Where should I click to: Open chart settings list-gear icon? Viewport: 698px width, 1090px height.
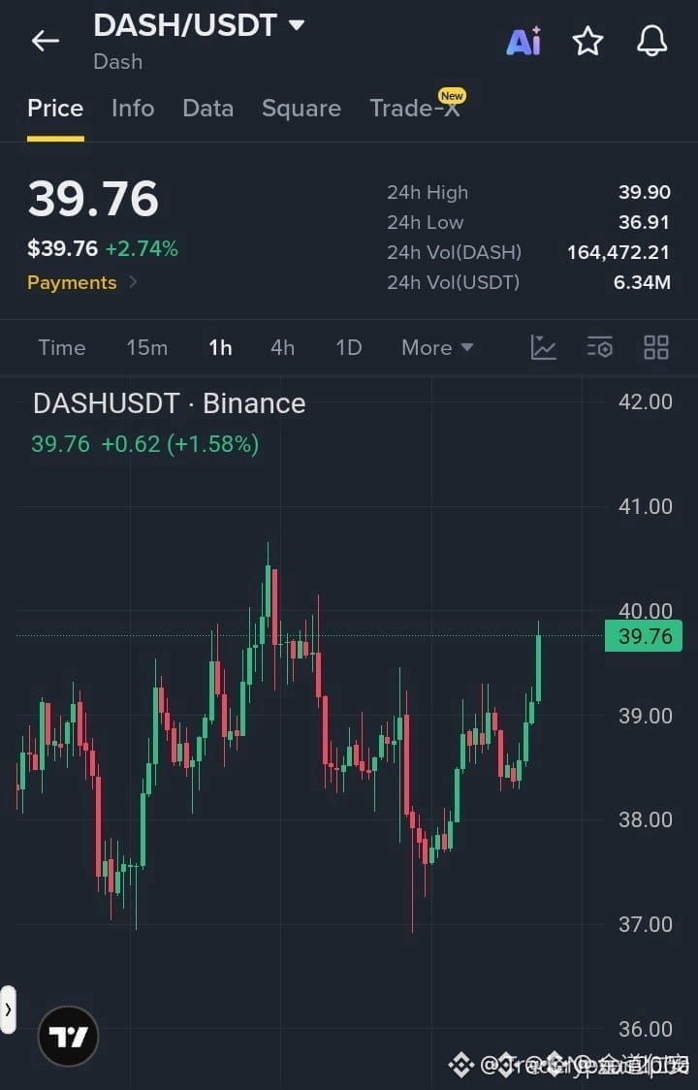(599, 347)
